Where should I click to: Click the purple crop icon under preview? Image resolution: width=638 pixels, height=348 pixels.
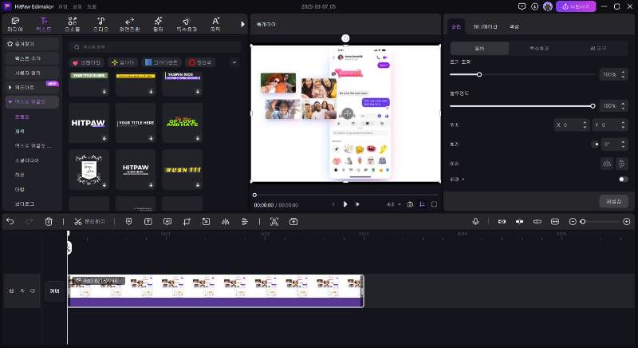(x=423, y=204)
